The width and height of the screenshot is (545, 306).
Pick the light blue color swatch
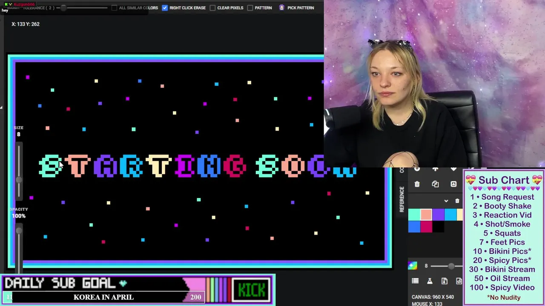(x=450, y=215)
